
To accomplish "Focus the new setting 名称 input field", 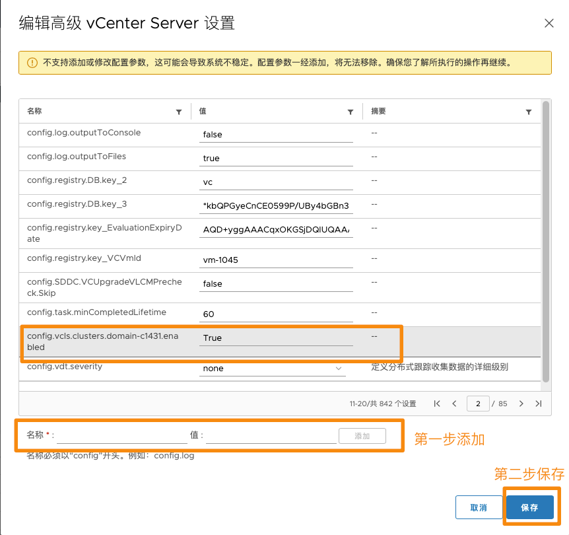I will (x=122, y=435).
